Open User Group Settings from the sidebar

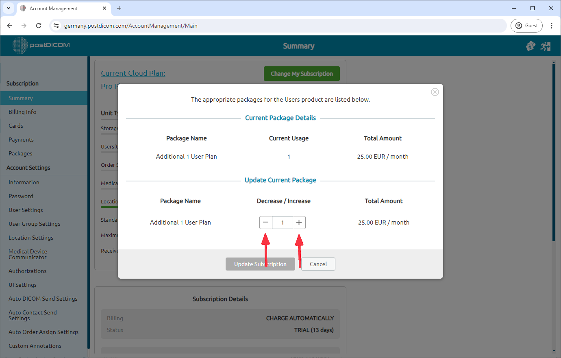click(x=34, y=223)
